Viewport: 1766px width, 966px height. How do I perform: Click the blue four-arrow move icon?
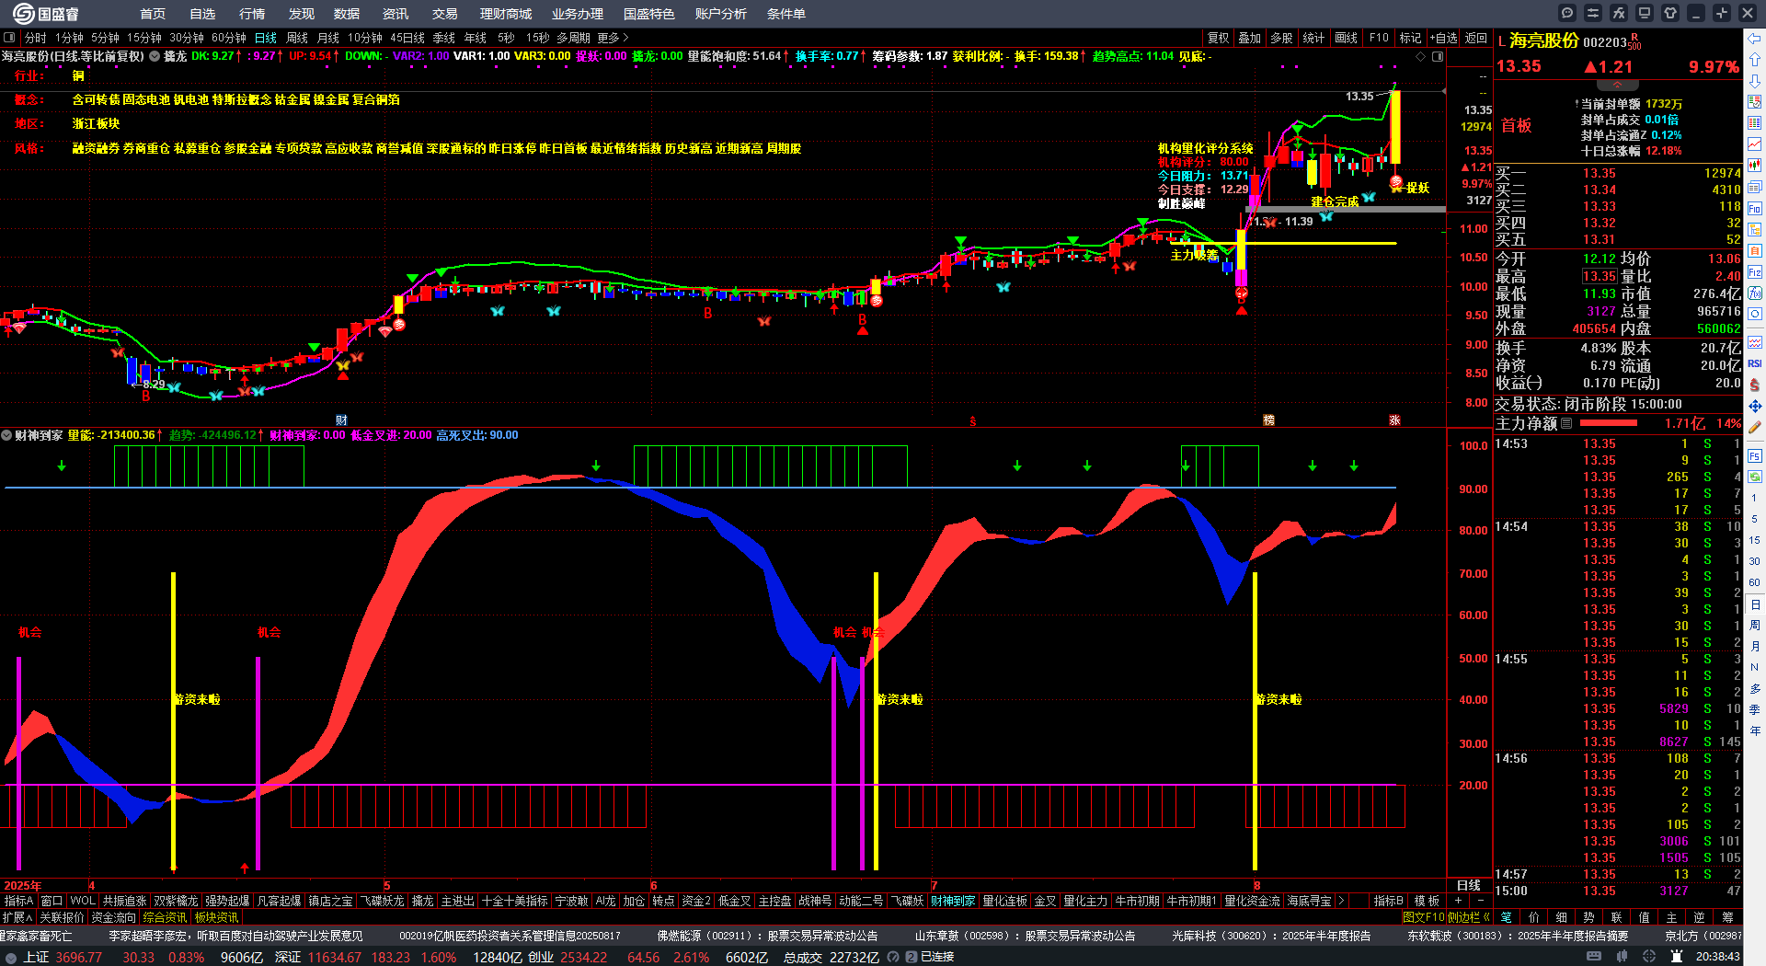point(1755,406)
